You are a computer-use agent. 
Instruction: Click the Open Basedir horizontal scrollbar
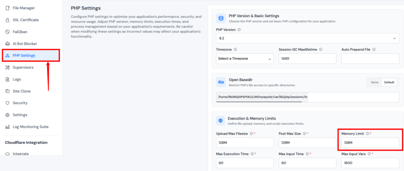coord(259,101)
